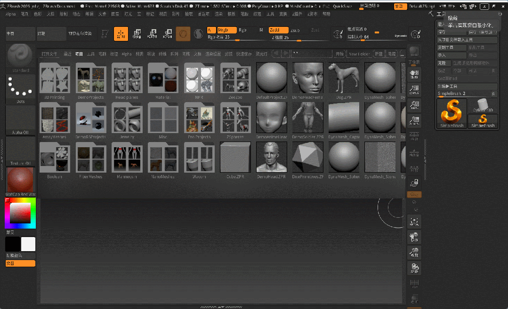Toggle the A button next to Mrgb
Screen dimensions: 508x309
(211, 30)
